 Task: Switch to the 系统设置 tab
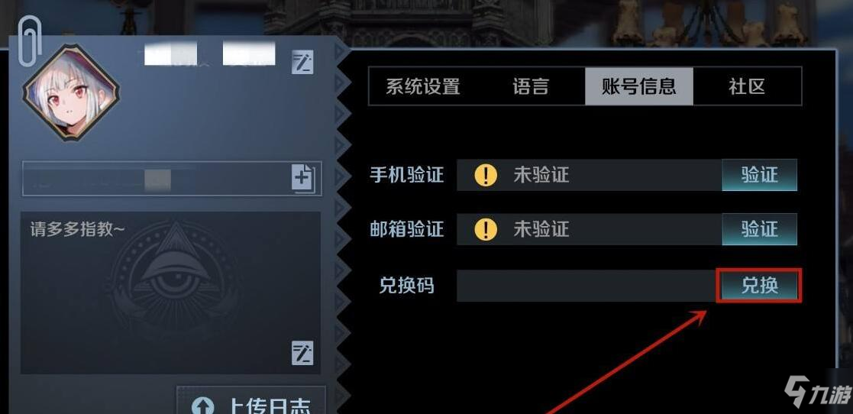point(423,86)
